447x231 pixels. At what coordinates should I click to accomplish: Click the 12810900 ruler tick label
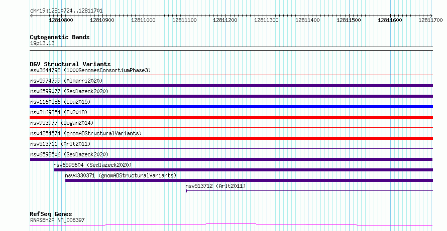[102, 20]
